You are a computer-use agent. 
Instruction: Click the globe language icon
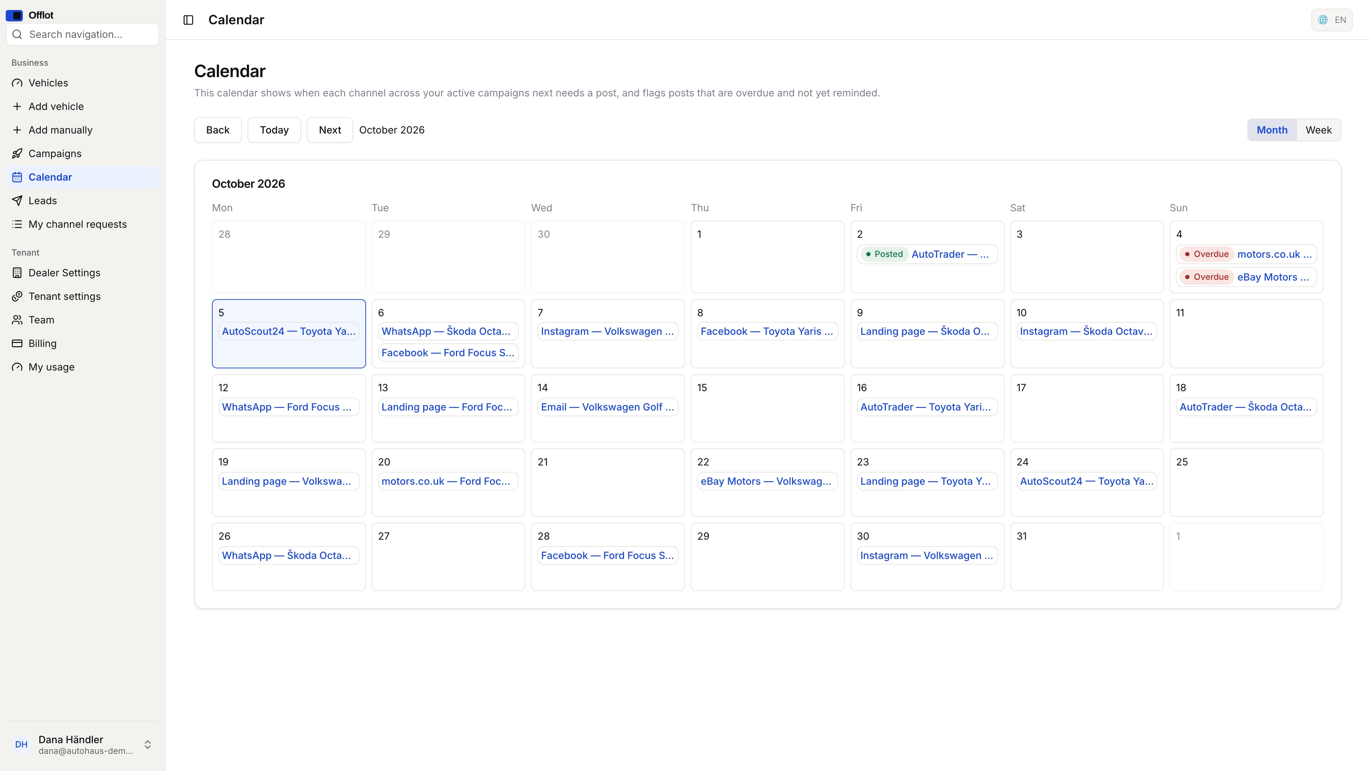coord(1323,20)
